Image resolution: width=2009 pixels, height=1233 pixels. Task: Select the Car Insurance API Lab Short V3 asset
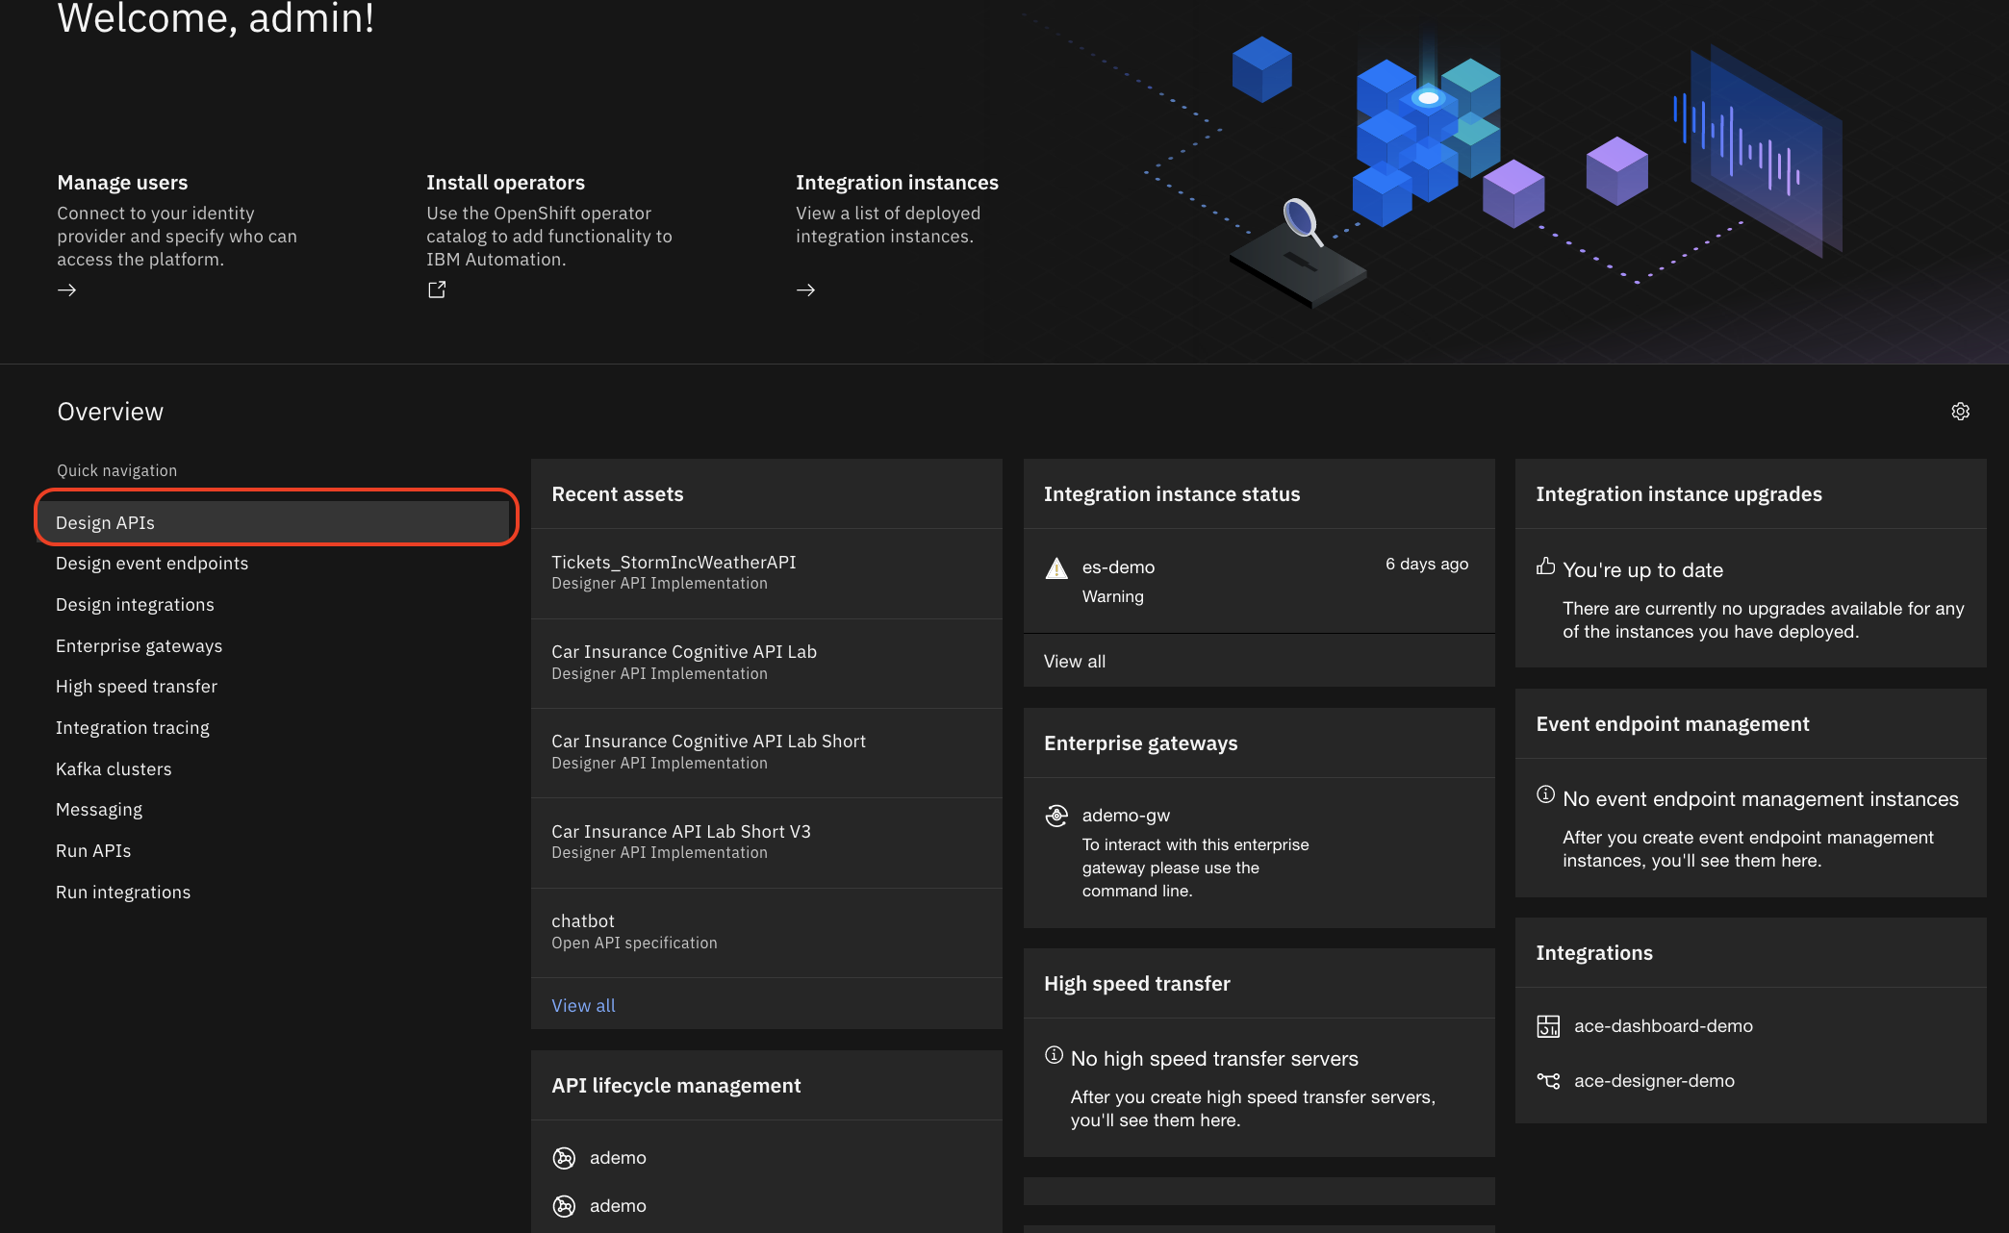(x=681, y=831)
